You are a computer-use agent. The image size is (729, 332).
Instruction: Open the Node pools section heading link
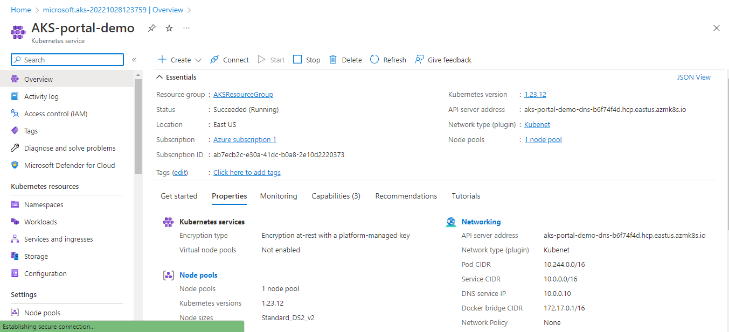tap(198, 276)
